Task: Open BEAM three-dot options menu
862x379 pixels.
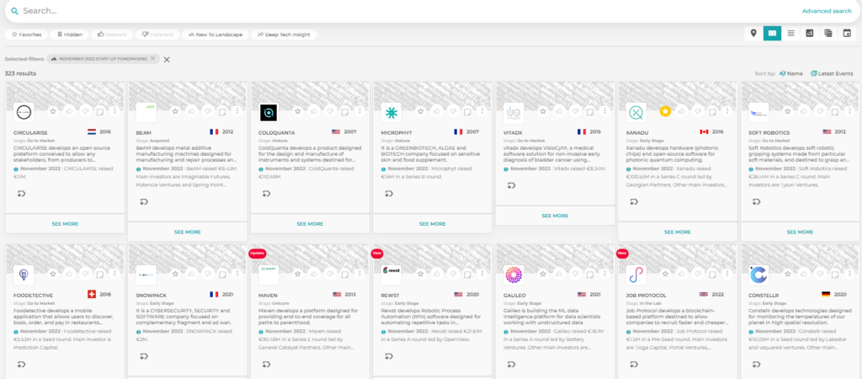Action: [237, 111]
